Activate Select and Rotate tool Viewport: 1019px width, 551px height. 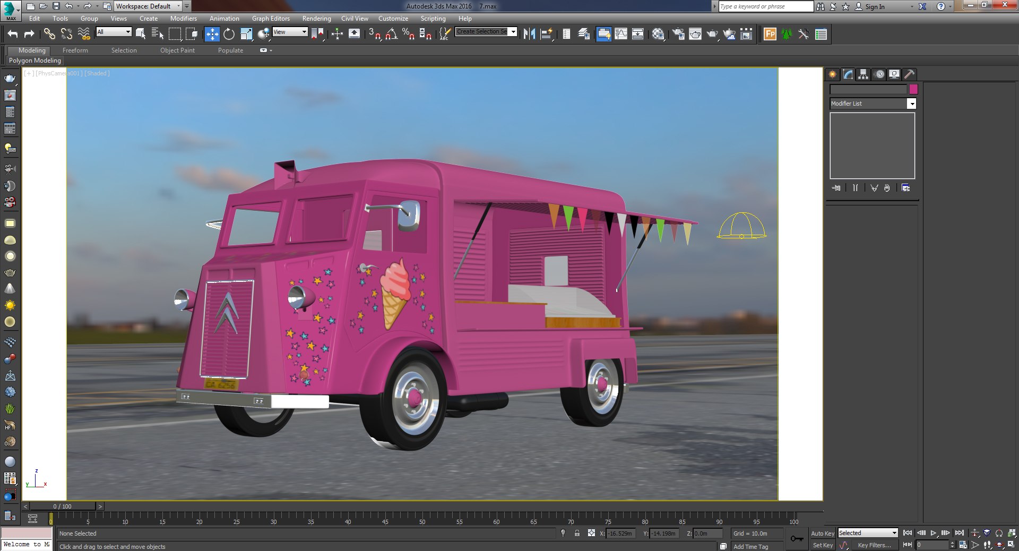click(229, 34)
